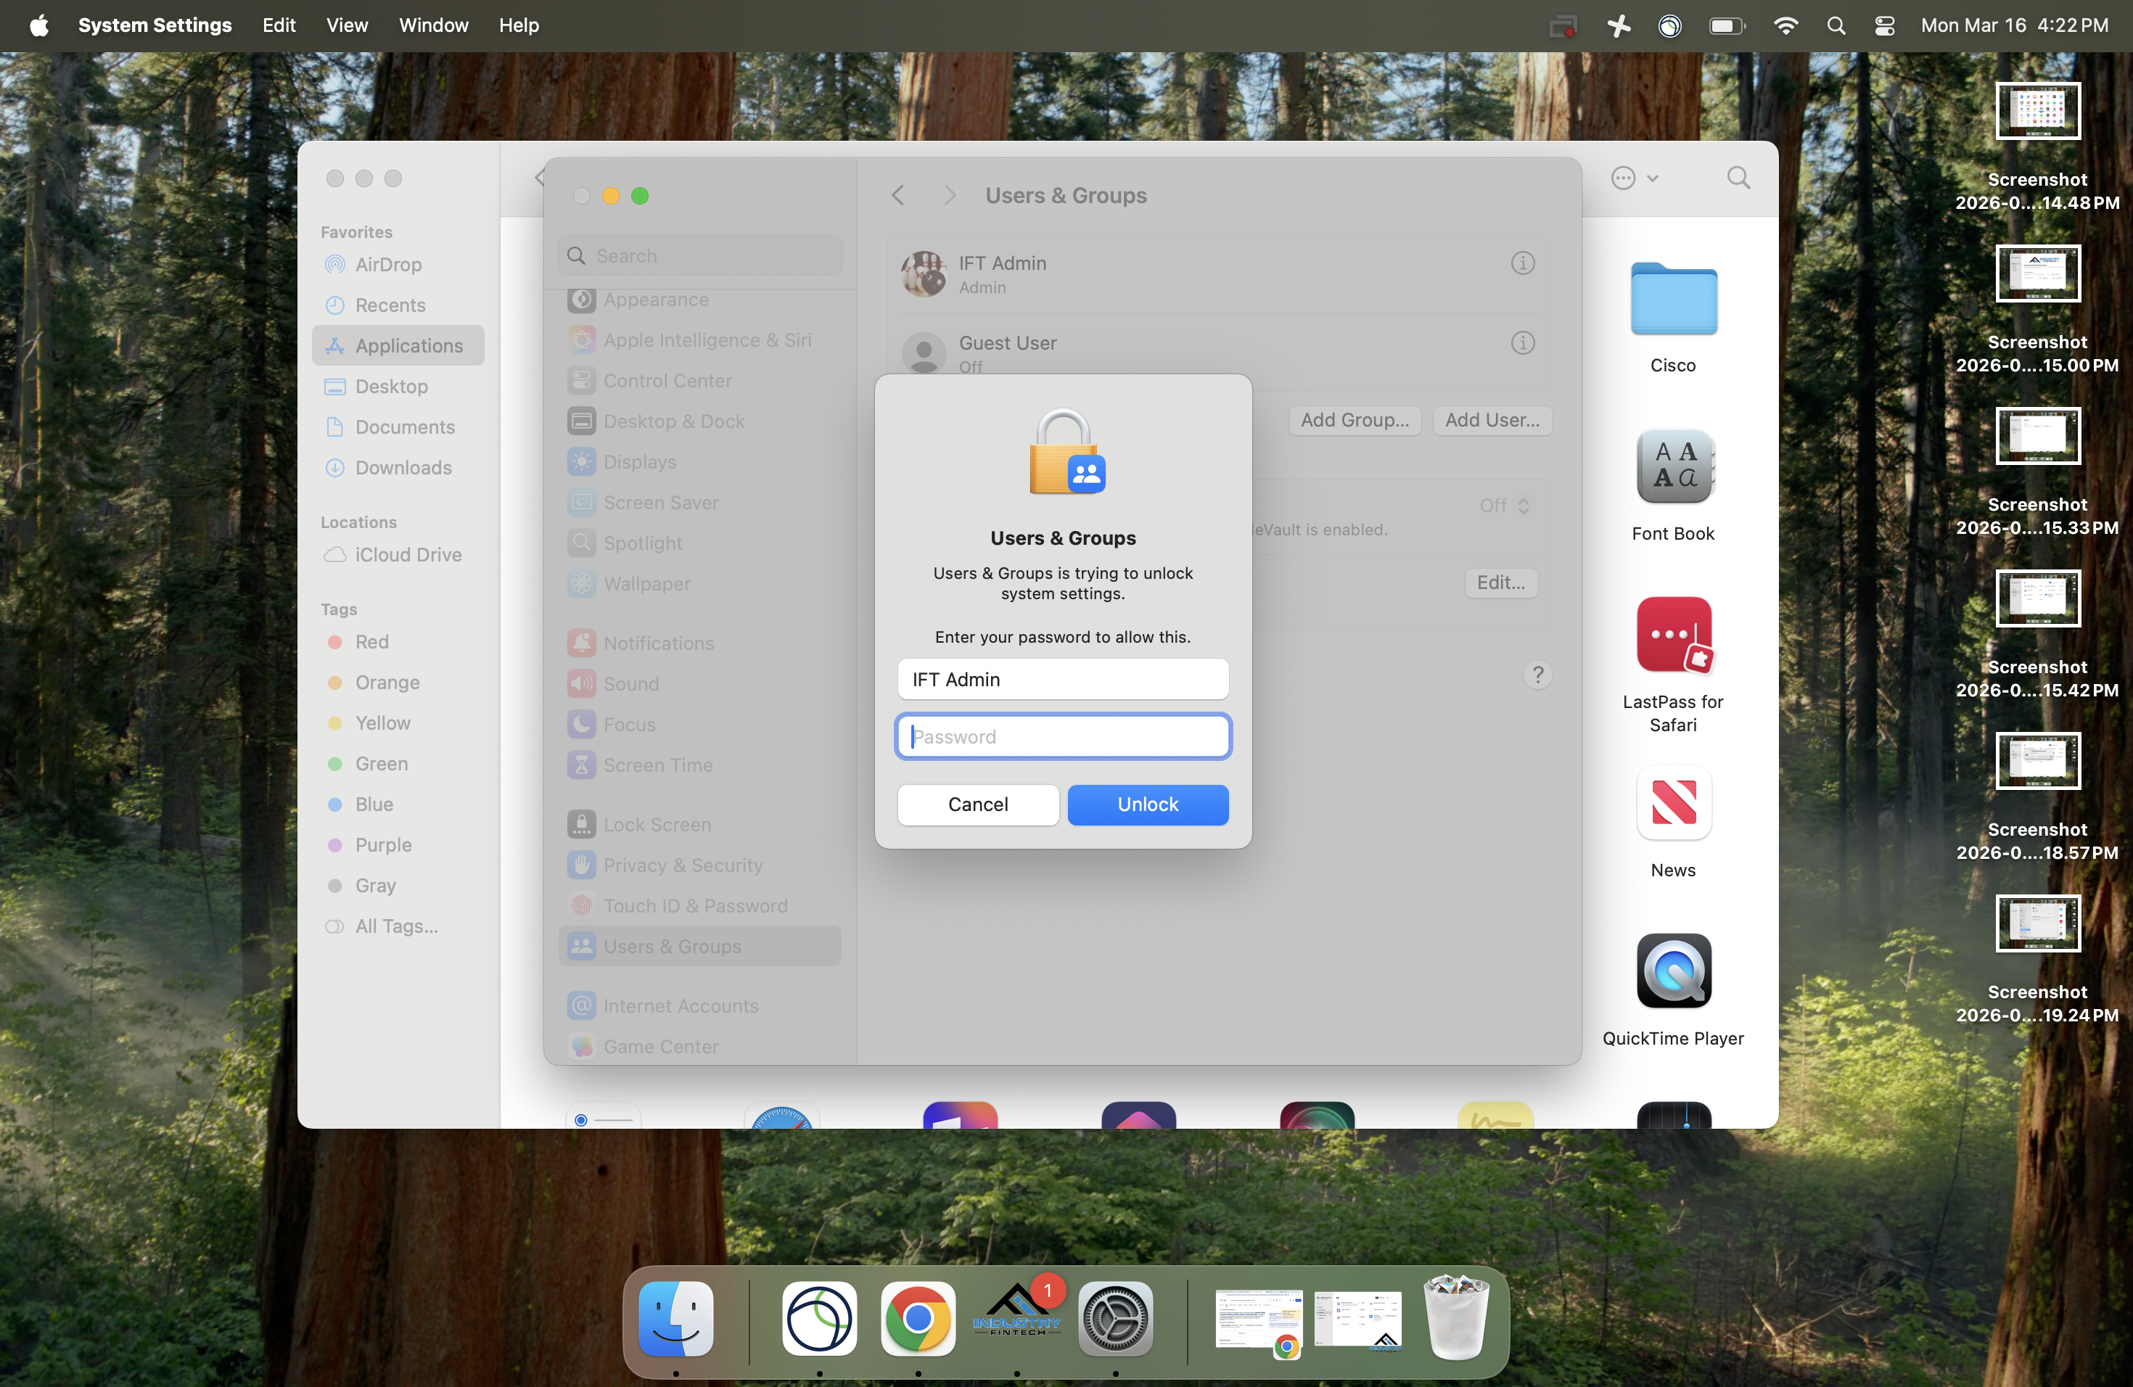Open Finder from the Dock
The height and width of the screenshot is (1387, 2133).
pos(675,1318)
